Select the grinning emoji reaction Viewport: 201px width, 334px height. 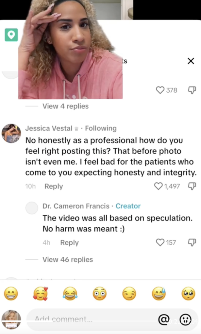(11, 294)
